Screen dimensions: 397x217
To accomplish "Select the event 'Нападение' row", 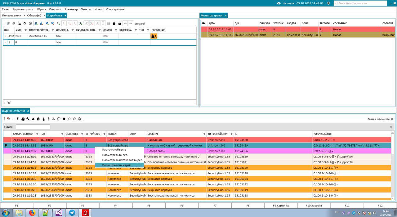I will pos(197,140).
